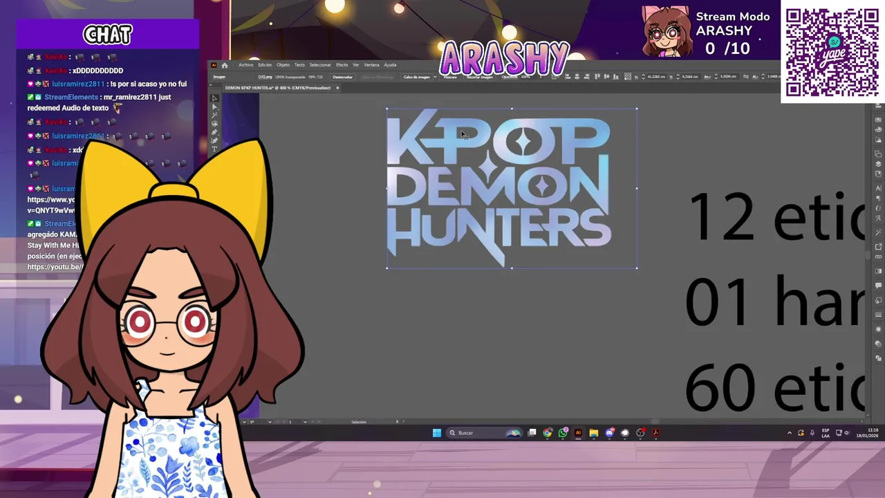
Task: Open the rotate view dropdown in status bar
Action: tap(270, 422)
